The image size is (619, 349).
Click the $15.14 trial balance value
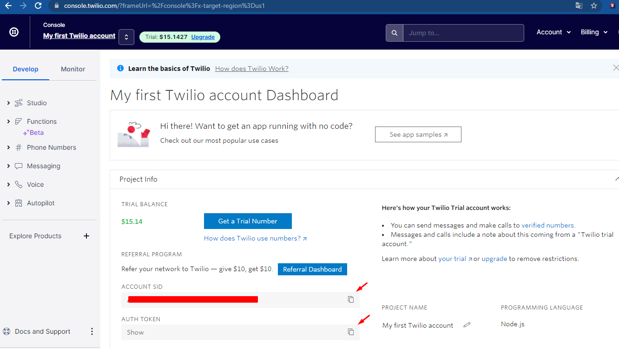click(132, 222)
